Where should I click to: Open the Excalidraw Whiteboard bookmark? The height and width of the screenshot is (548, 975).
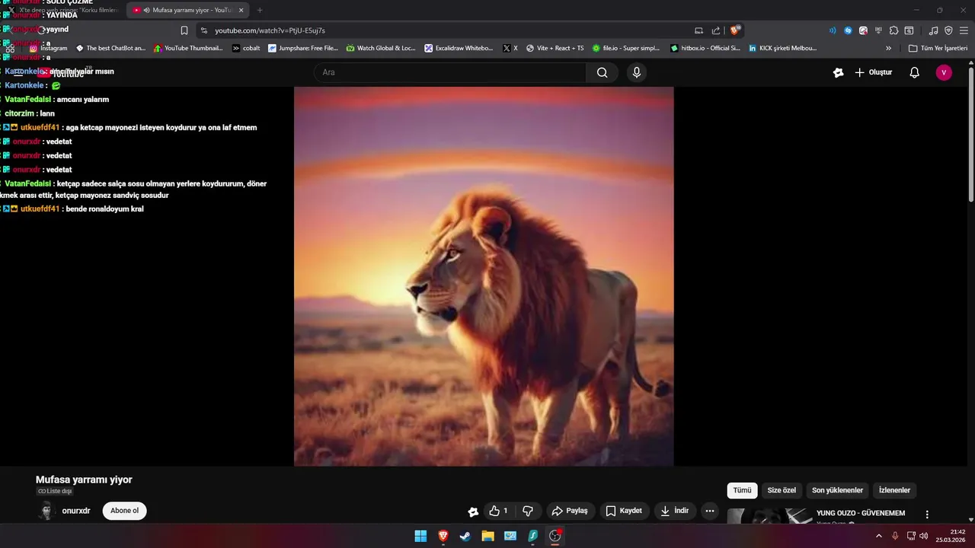tap(459, 48)
